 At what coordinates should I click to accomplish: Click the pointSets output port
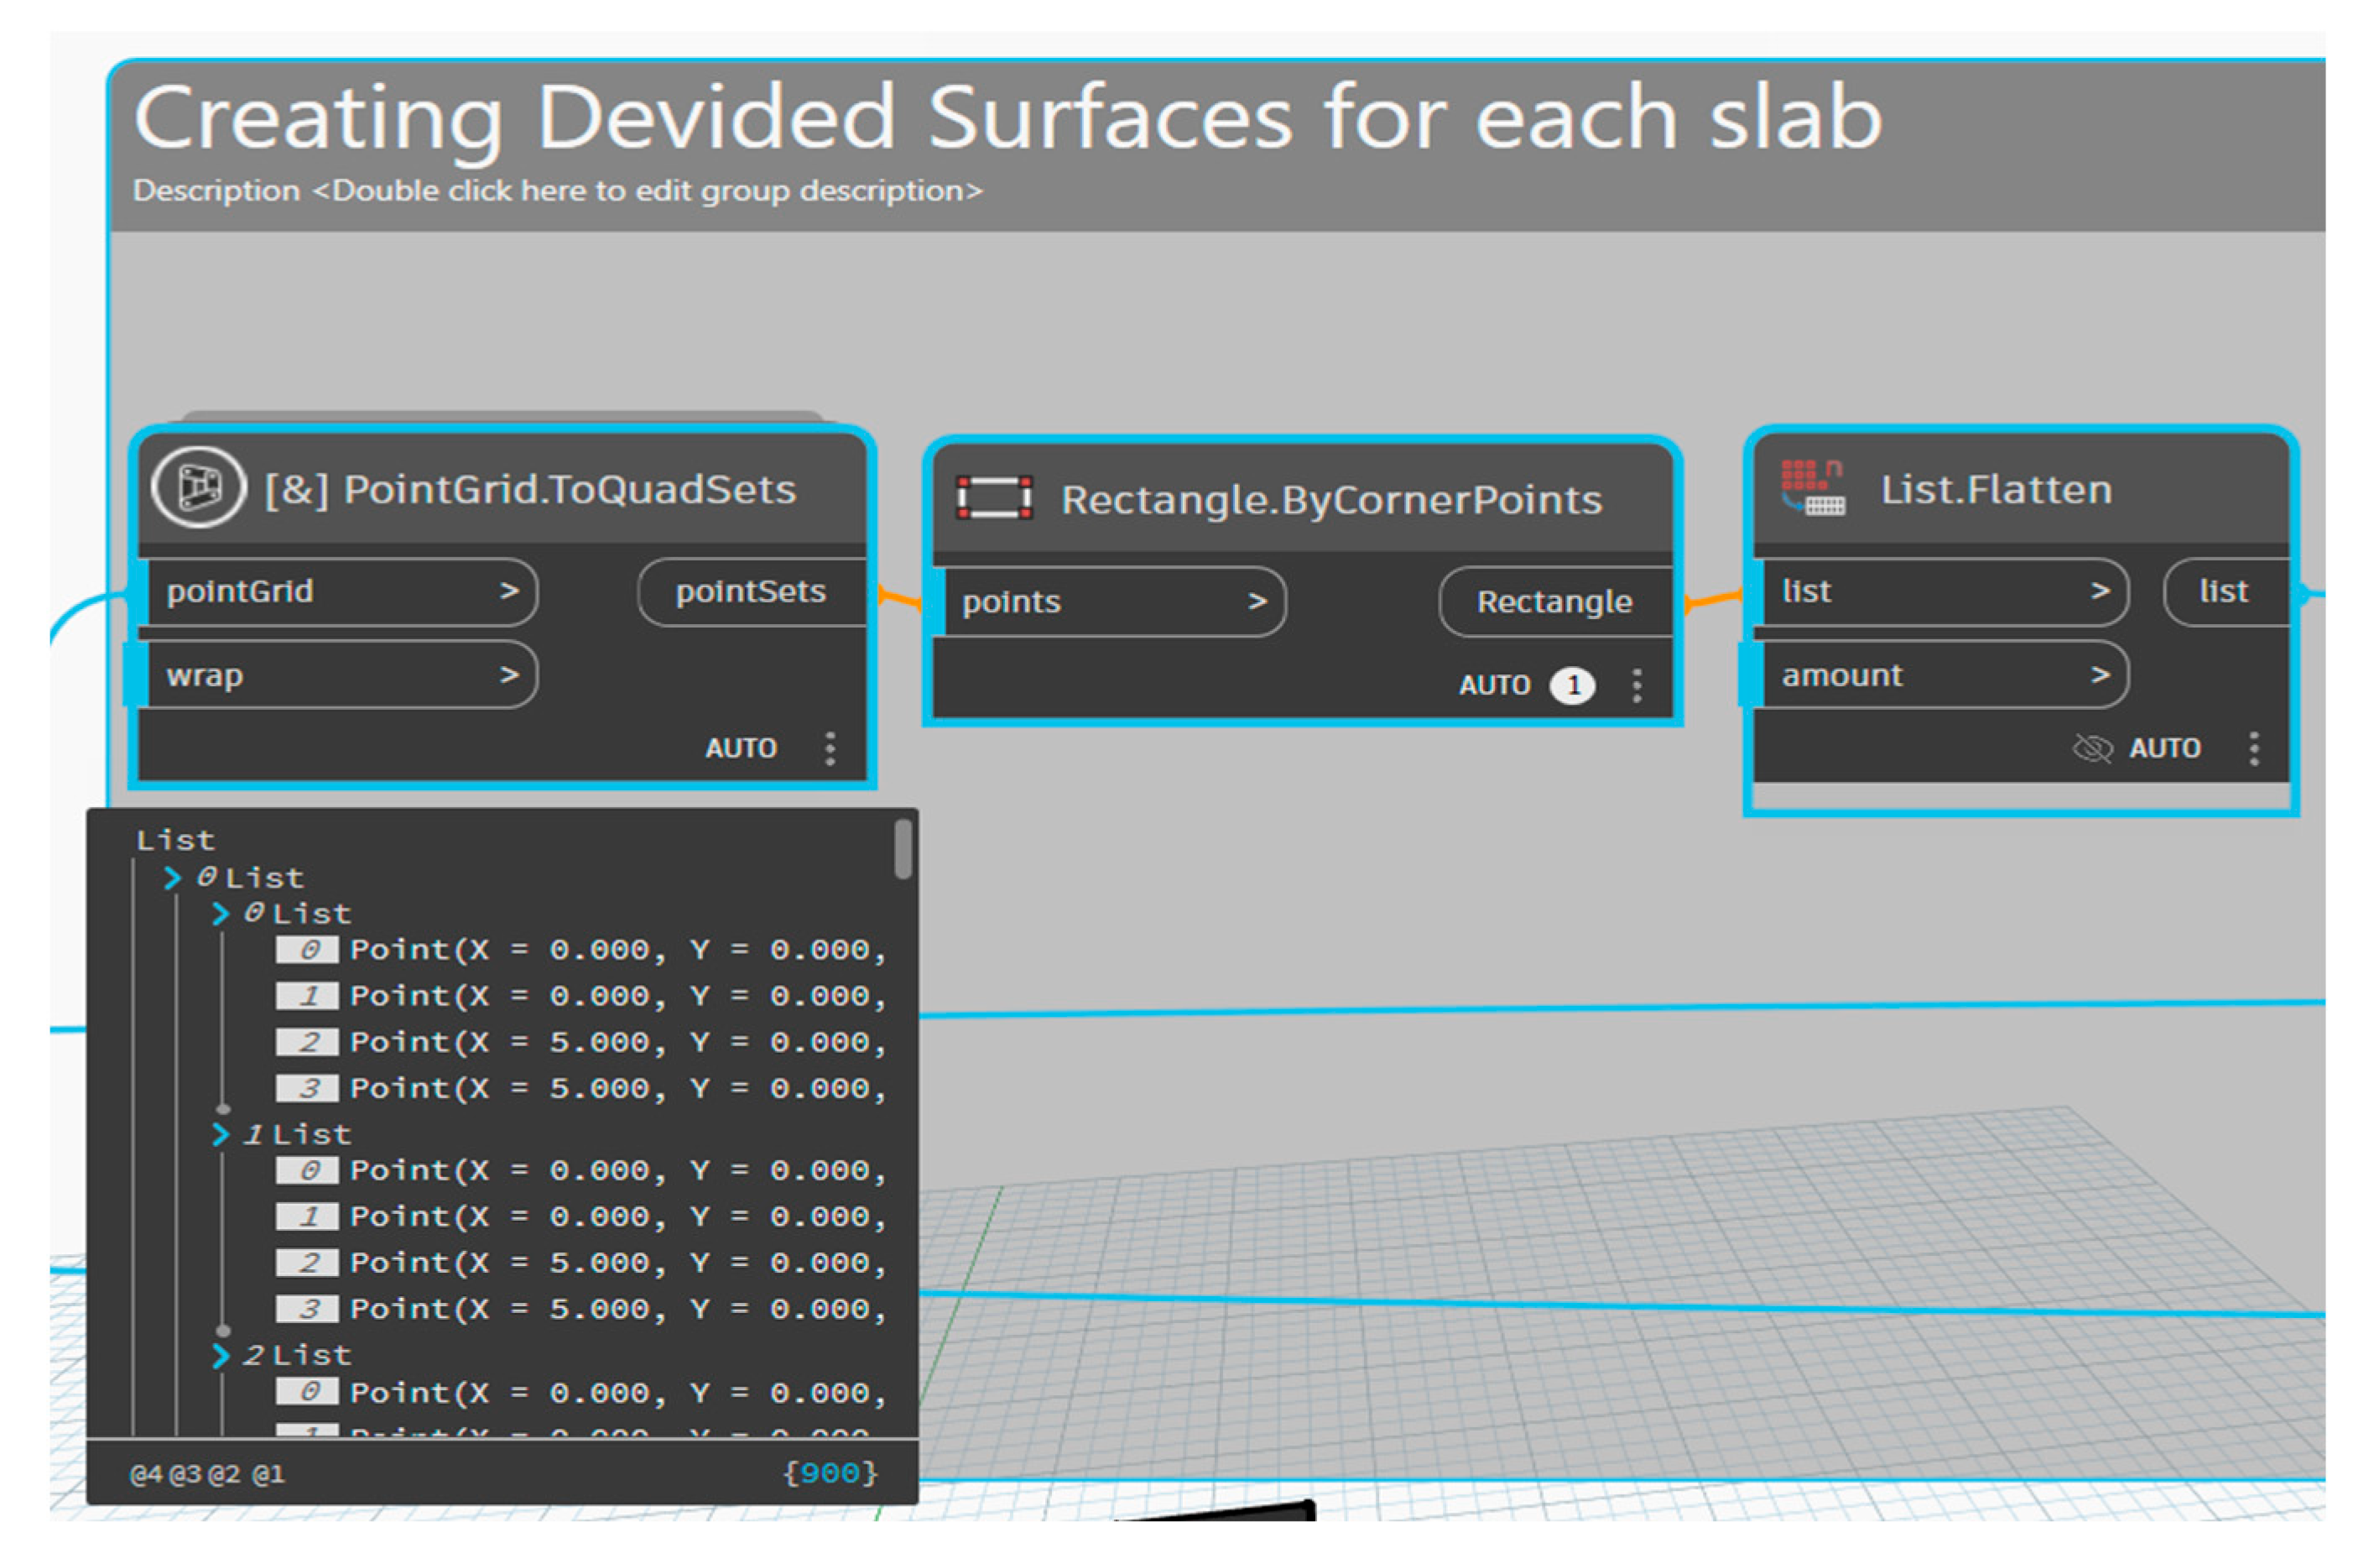click(x=750, y=591)
